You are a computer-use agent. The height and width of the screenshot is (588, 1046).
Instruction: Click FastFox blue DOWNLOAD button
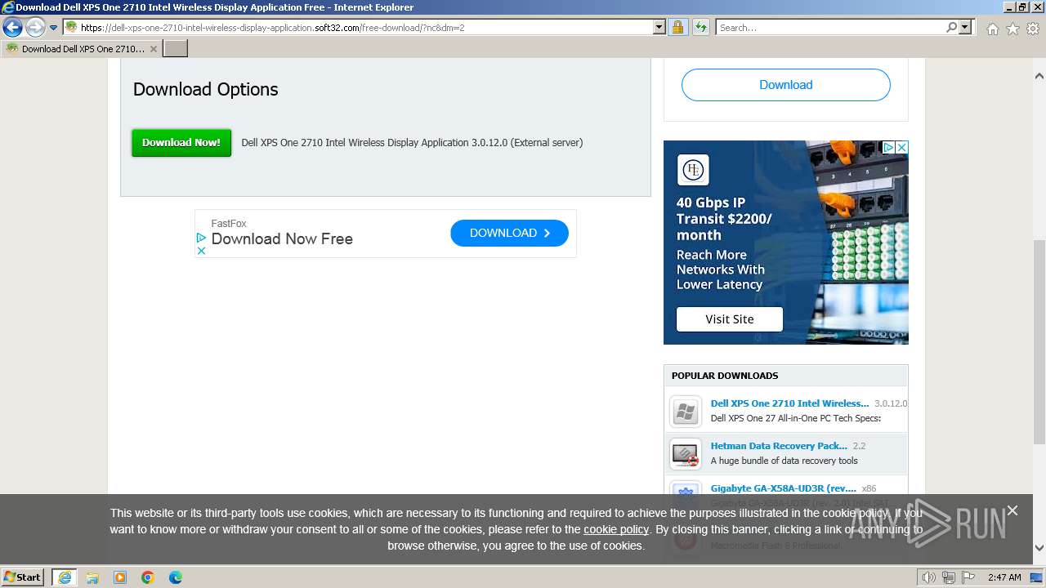[509, 234]
